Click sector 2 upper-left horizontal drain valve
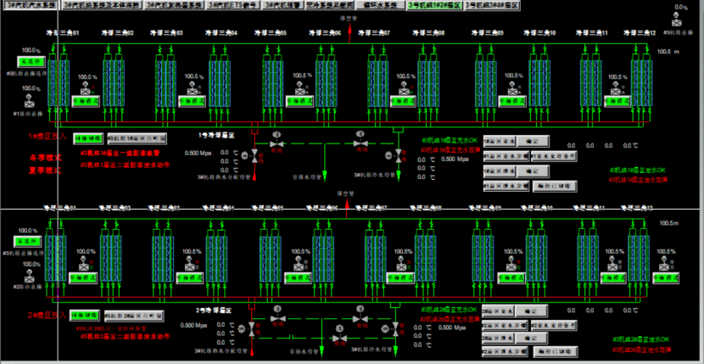This screenshot has width=704, height=364. [277, 319]
